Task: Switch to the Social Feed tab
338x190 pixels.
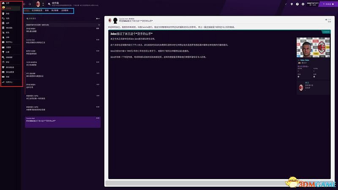Action: (x=37, y=10)
